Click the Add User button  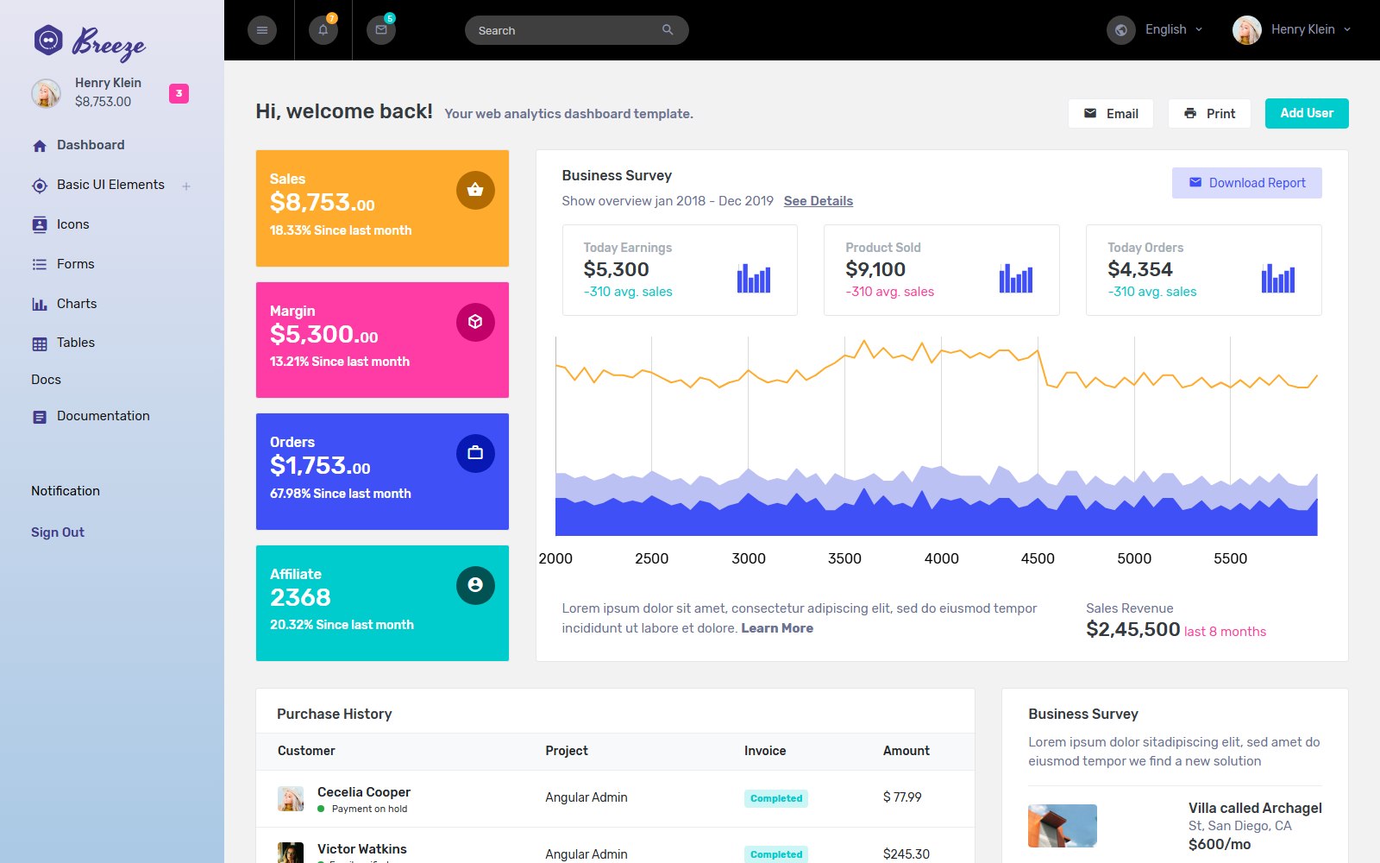click(1307, 113)
